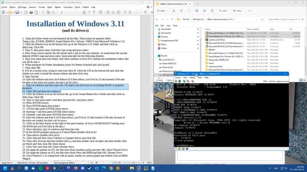Click the New document icon in Writer toolbar
Viewport: 307px width, 172px height.
point(3,12)
